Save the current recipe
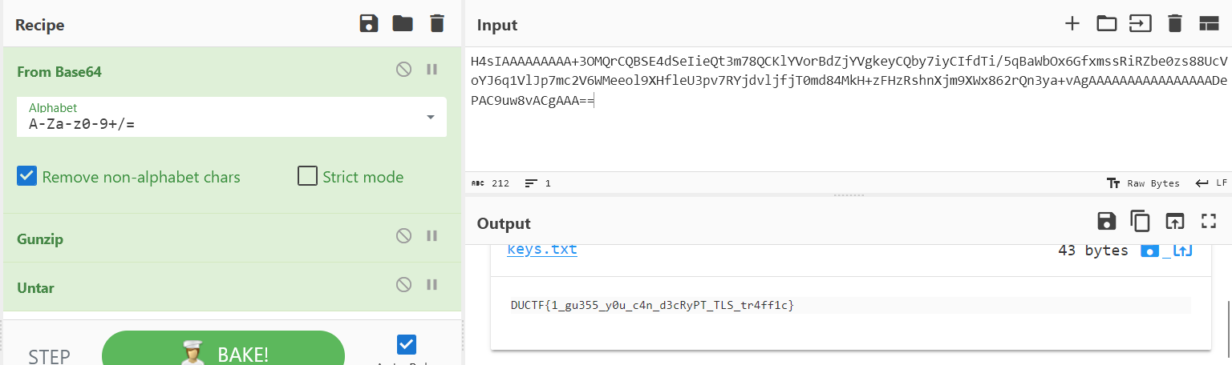This screenshot has height=365, width=1232. pos(368,23)
